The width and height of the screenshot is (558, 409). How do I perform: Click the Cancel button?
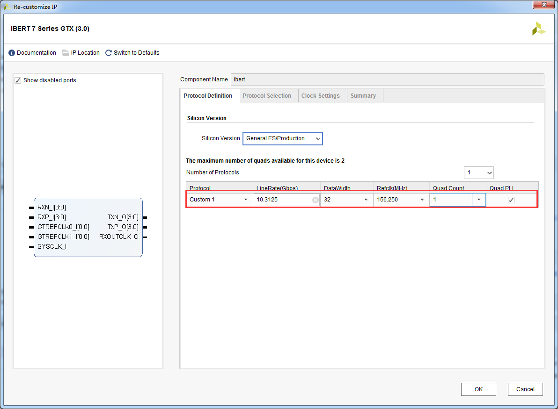coord(525,389)
